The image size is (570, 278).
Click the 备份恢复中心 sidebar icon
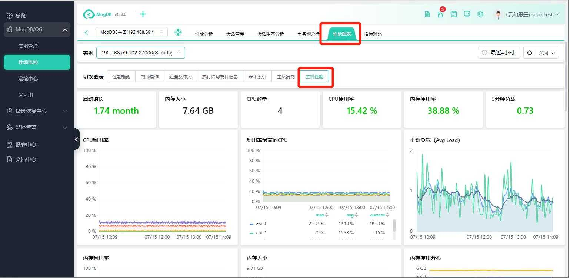point(10,111)
